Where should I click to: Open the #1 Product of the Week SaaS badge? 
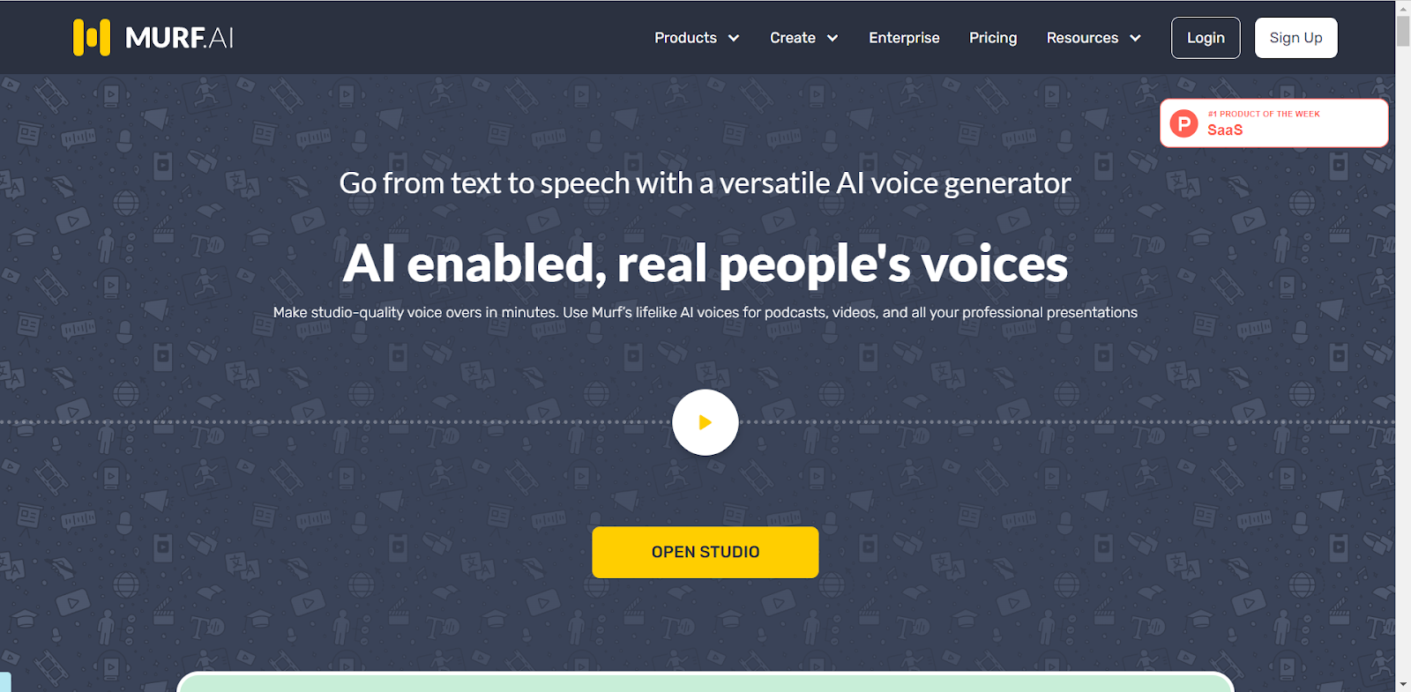pyautogui.click(x=1273, y=123)
